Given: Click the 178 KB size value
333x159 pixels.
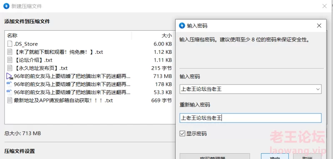Looking at the screenshot, I should 163,84.
